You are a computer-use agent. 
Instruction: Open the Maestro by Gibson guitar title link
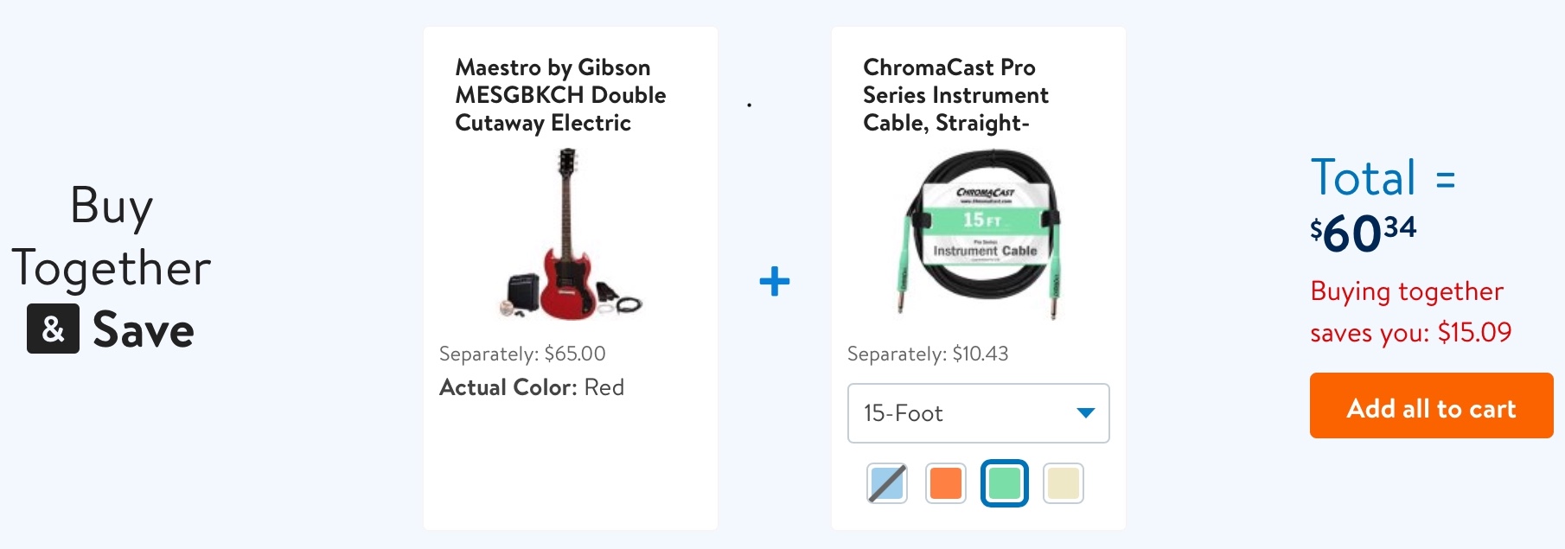tap(560, 95)
